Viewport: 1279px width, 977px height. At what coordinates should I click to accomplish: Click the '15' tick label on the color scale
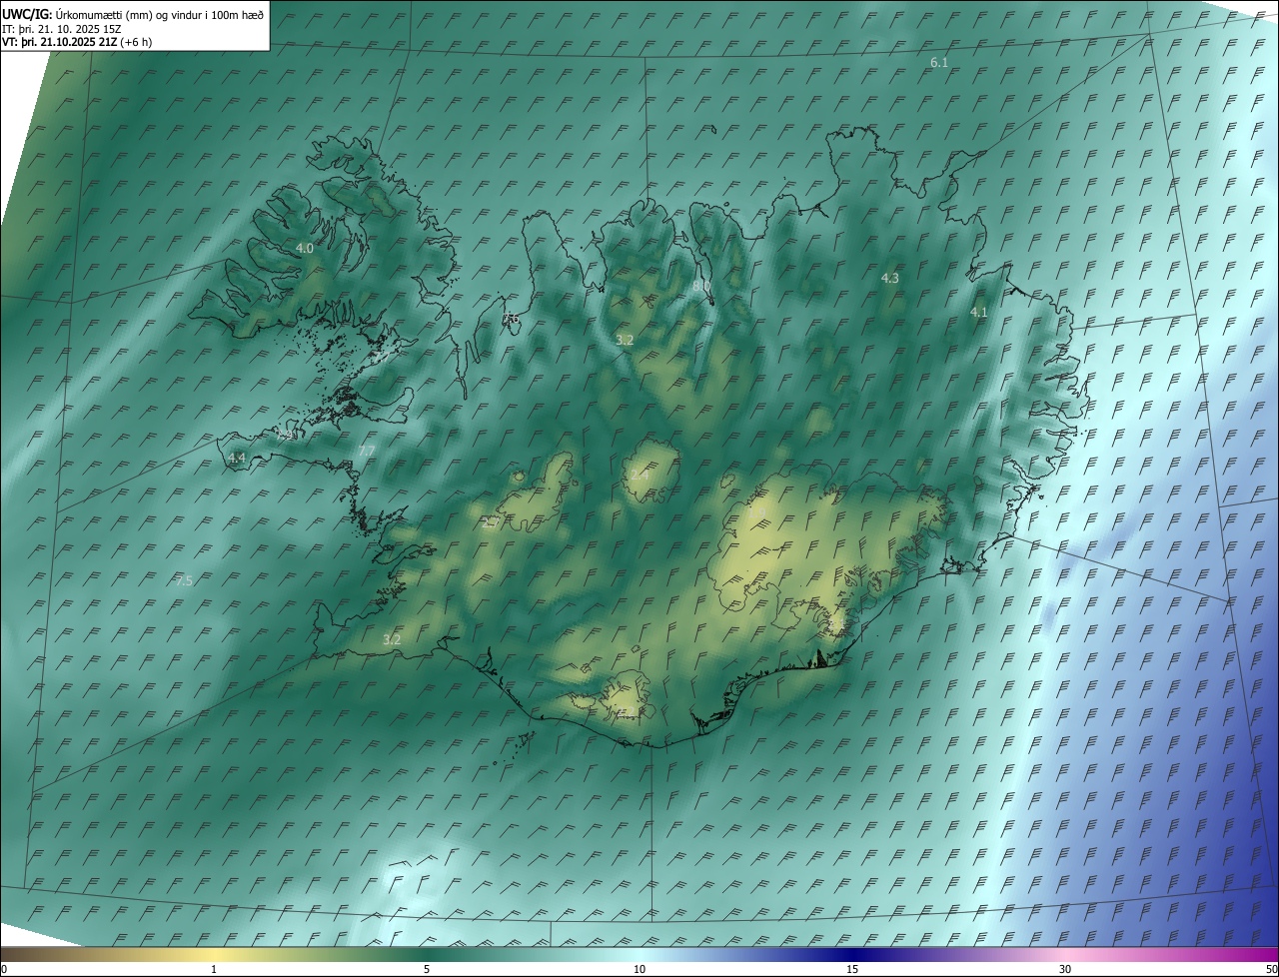click(852, 970)
